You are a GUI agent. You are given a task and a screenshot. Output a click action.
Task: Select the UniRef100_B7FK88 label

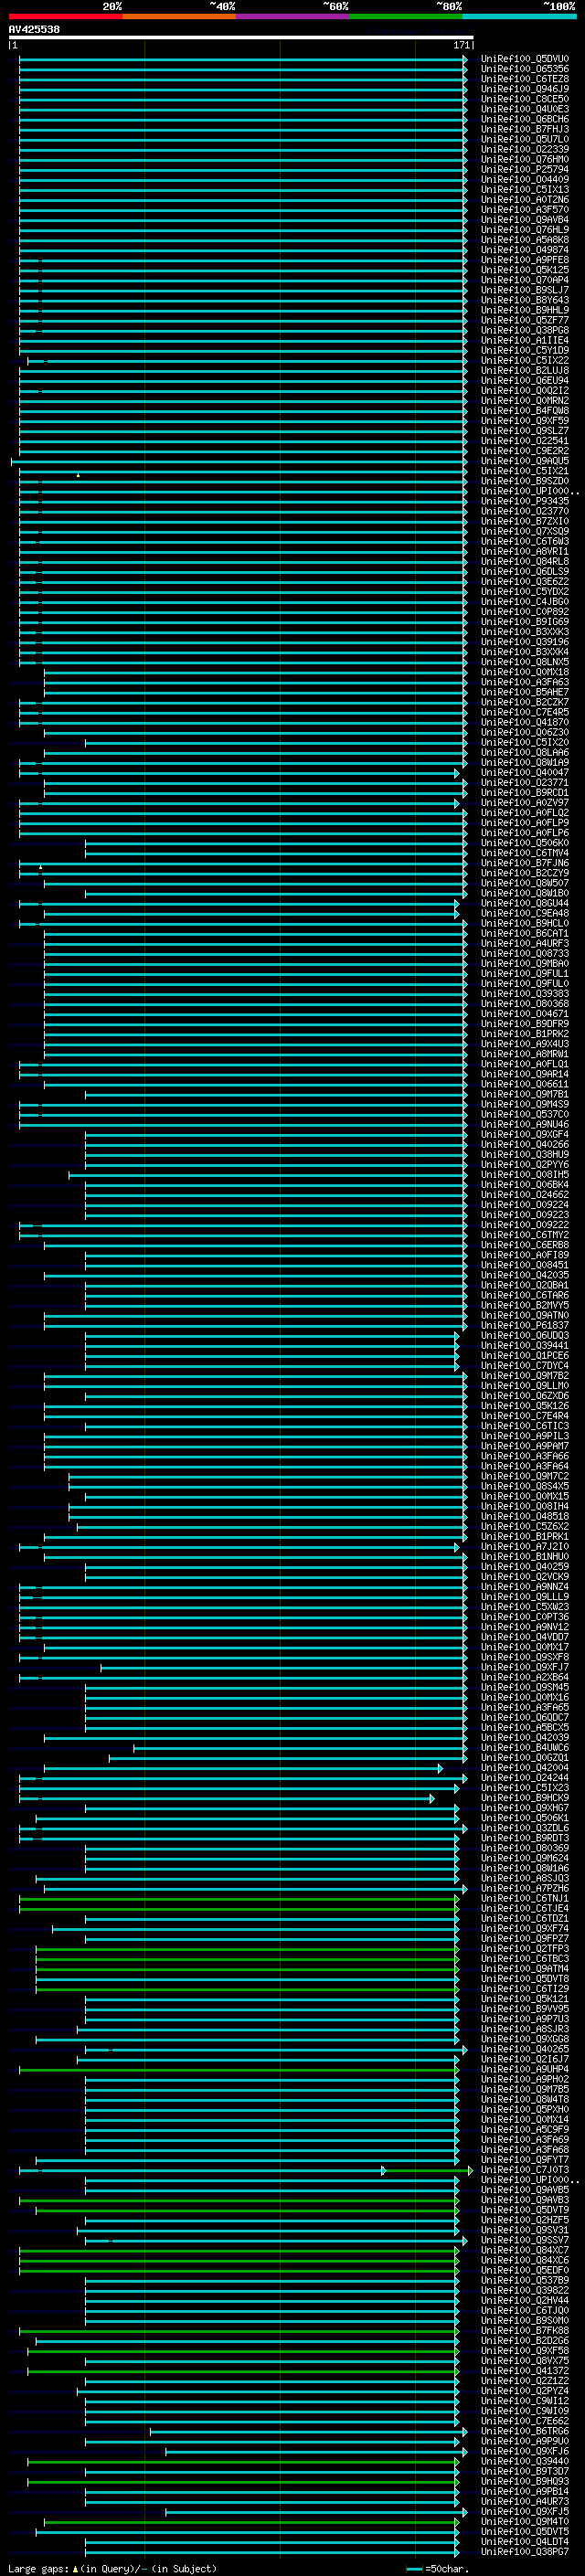pyautogui.click(x=525, y=2331)
